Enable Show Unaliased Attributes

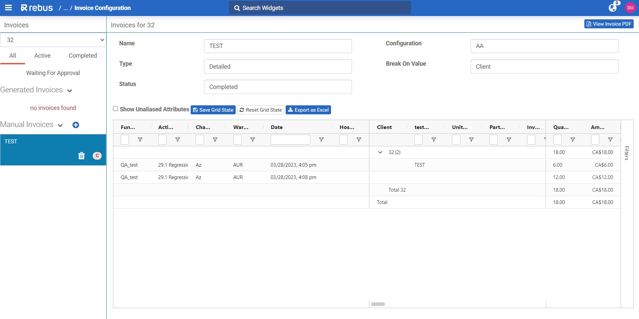115,109
